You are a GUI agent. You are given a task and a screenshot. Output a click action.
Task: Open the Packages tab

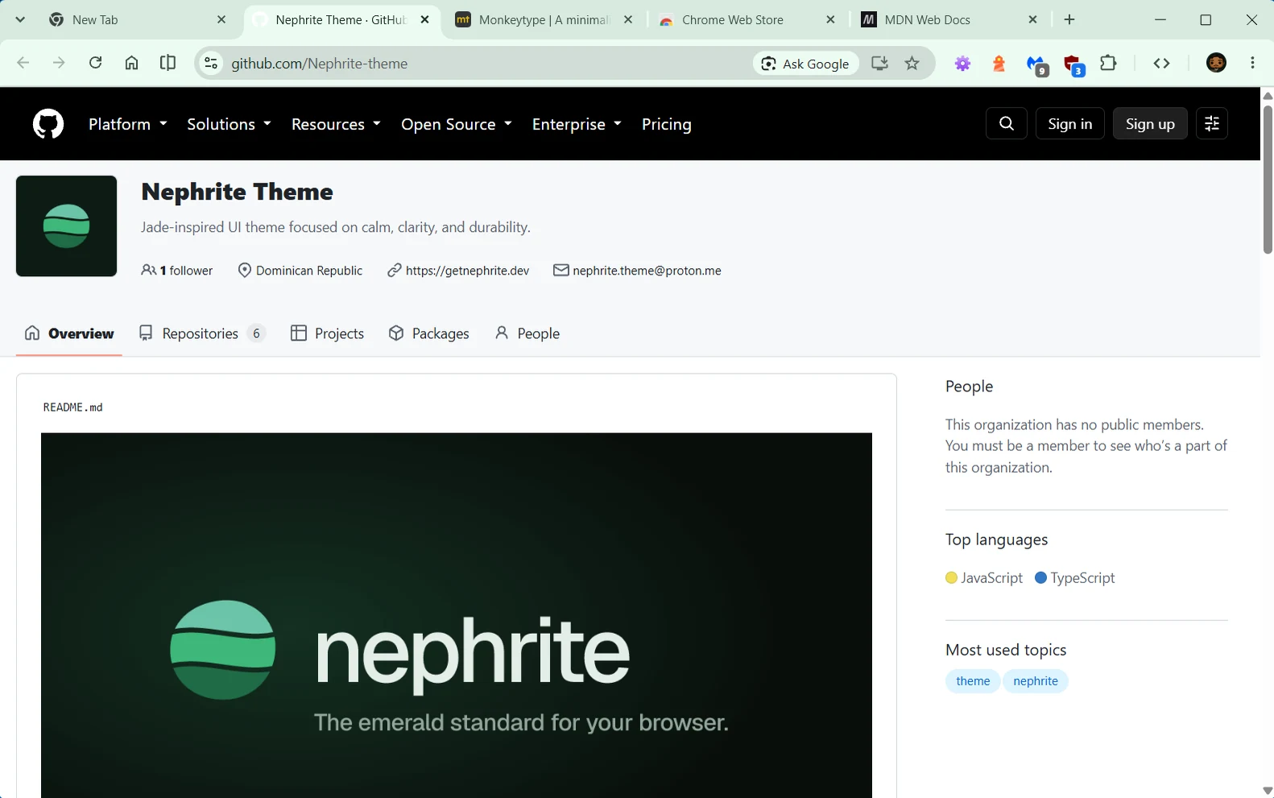[428, 333]
